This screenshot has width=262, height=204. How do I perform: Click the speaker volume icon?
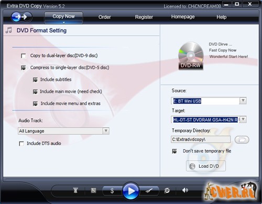point(185,190)
